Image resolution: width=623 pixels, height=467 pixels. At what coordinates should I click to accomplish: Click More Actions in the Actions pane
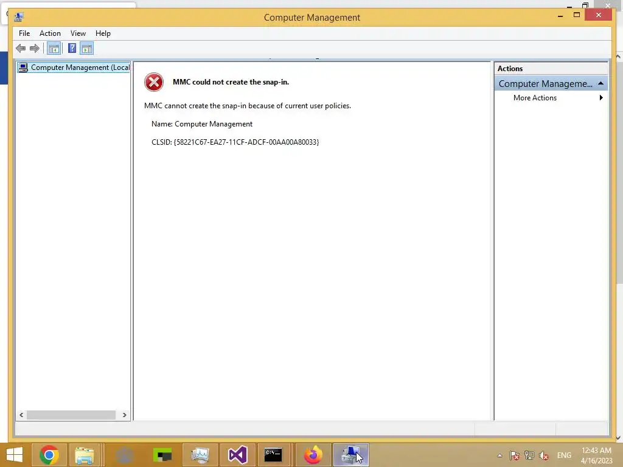click(535, 98)
